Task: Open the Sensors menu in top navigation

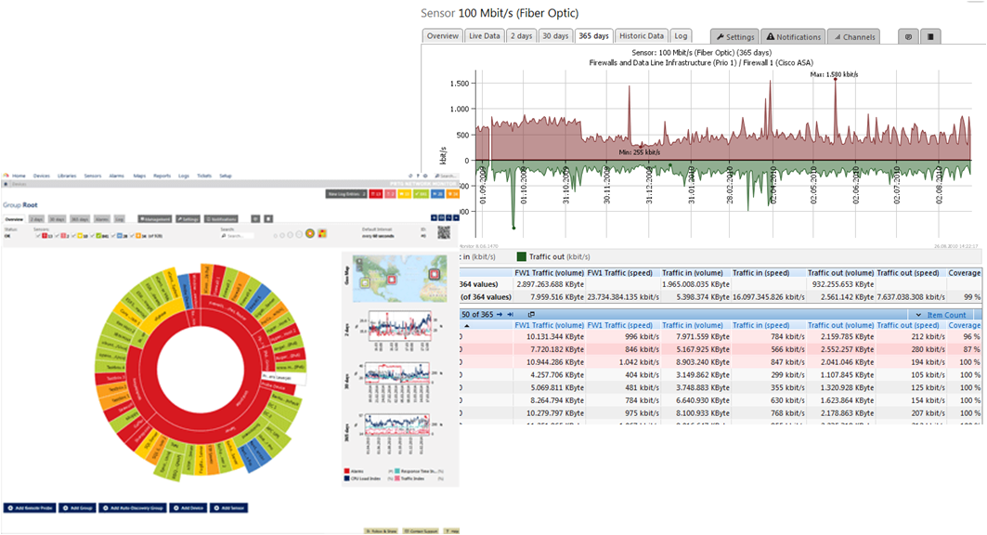Action: [x=93, y=176]
